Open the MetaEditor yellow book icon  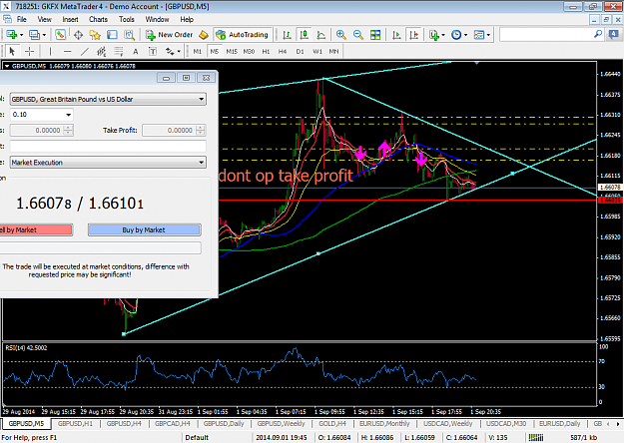(x=204, y=35)
